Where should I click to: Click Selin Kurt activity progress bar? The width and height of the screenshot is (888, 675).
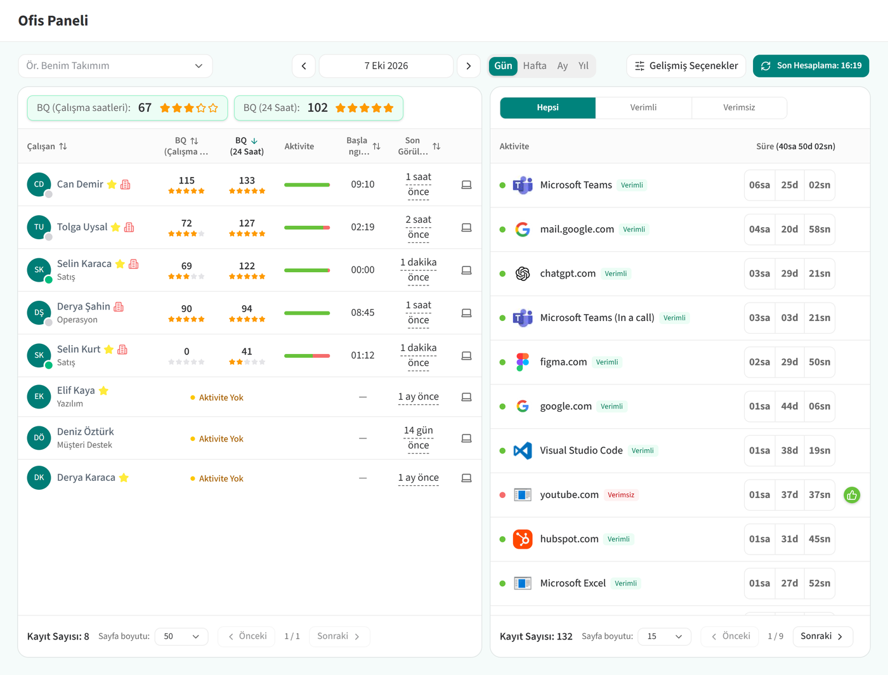(x=307, y=356)
